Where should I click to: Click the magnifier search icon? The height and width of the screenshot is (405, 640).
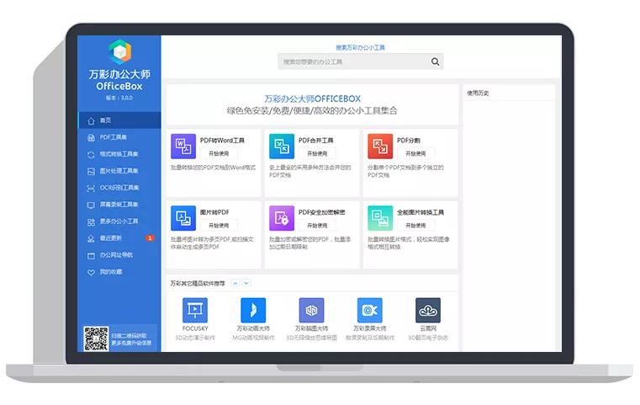tap(435, 61)
